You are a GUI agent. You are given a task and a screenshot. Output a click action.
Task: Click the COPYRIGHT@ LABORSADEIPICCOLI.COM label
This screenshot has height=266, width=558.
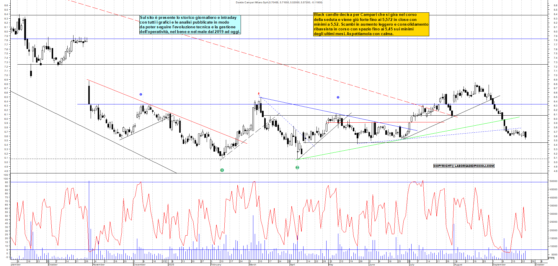[464, 166]
